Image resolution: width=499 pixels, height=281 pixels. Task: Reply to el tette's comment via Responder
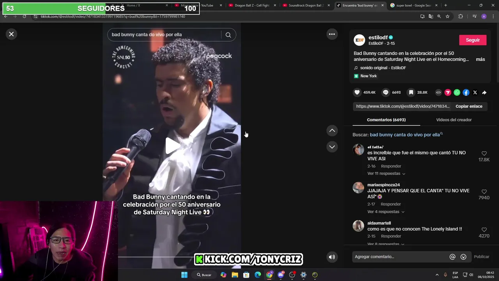click(391, 166)
